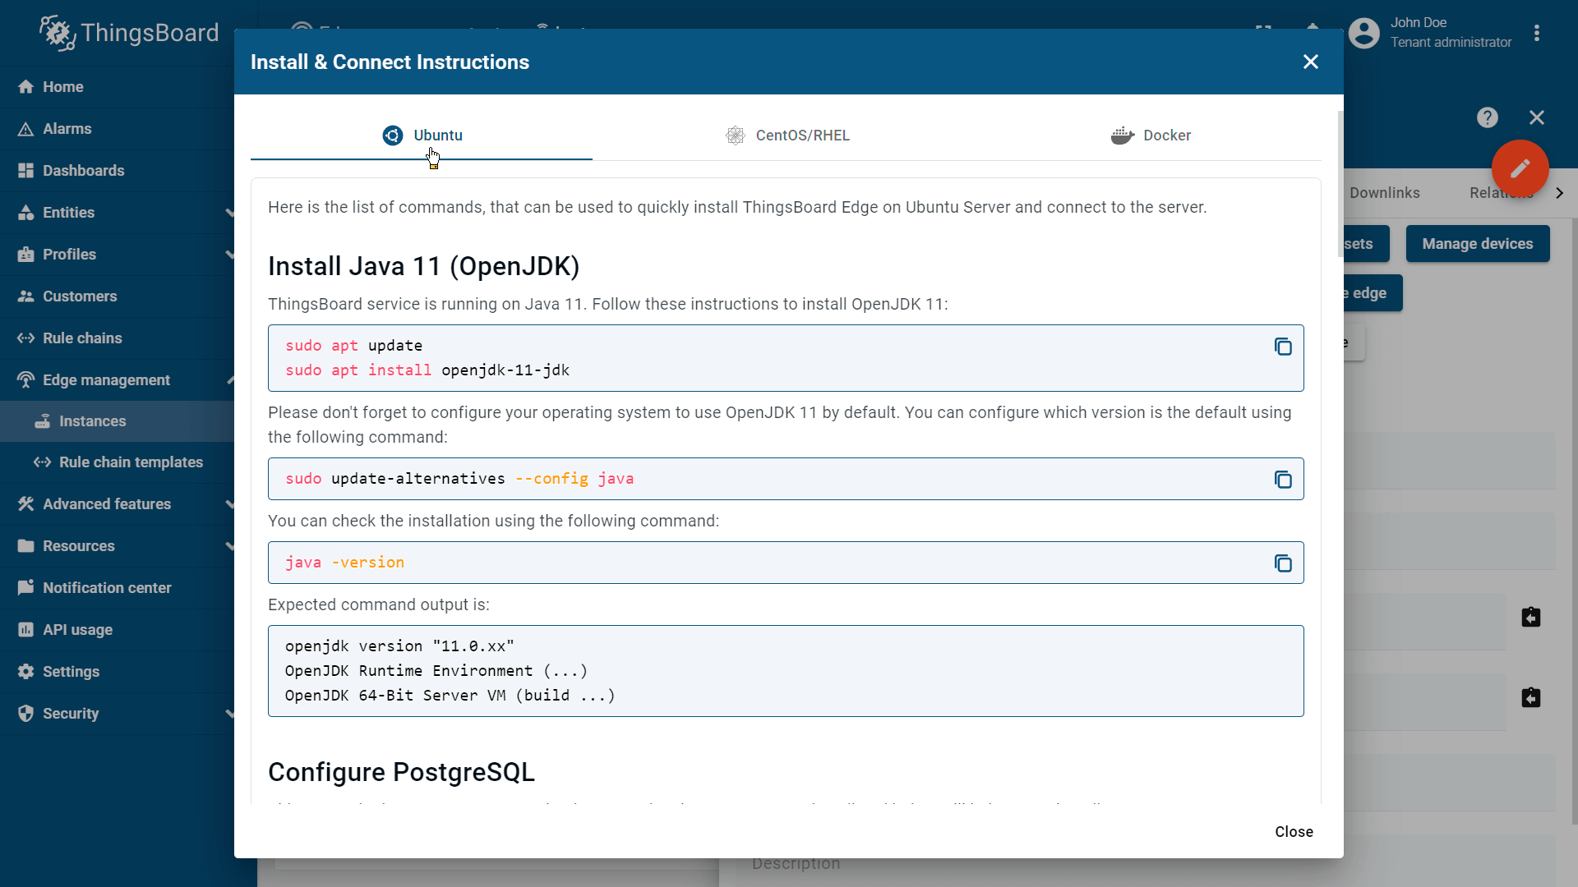Screen dimensions: 1578x887
Task: Close the edge details panel
Action: (1537, 117)
